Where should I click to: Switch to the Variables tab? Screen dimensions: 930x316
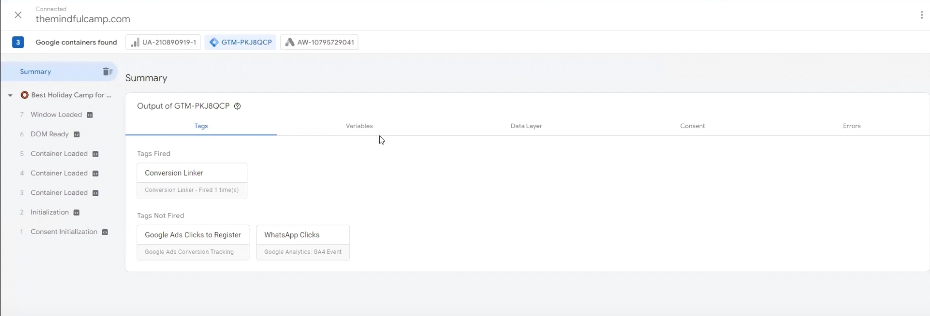(359, 126)
